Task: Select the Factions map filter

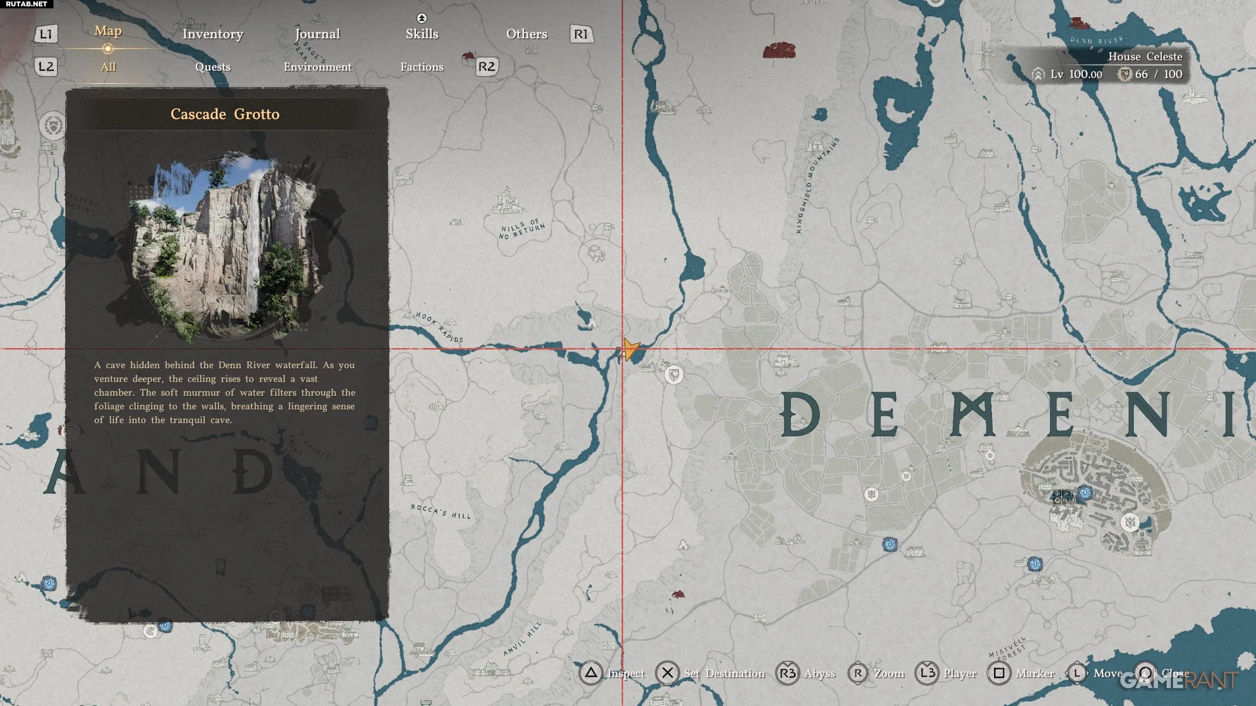Action: click(421, 67)
